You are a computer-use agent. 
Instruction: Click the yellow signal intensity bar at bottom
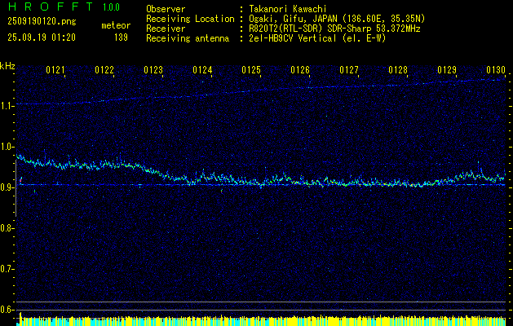pyautogui.click(x=261, y=320)
